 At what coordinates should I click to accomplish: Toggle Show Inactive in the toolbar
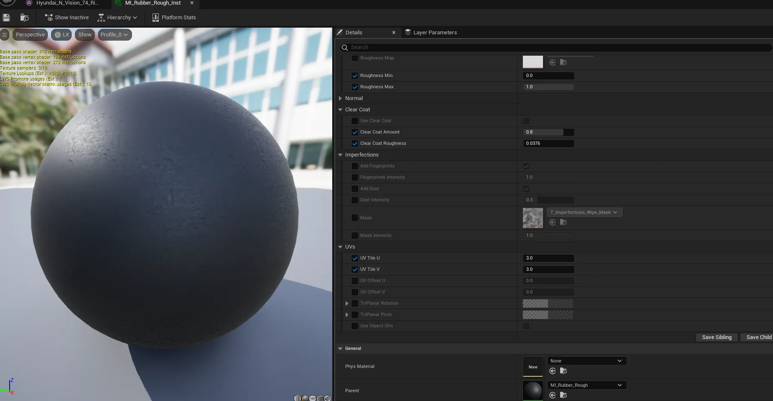pos(67,18)
